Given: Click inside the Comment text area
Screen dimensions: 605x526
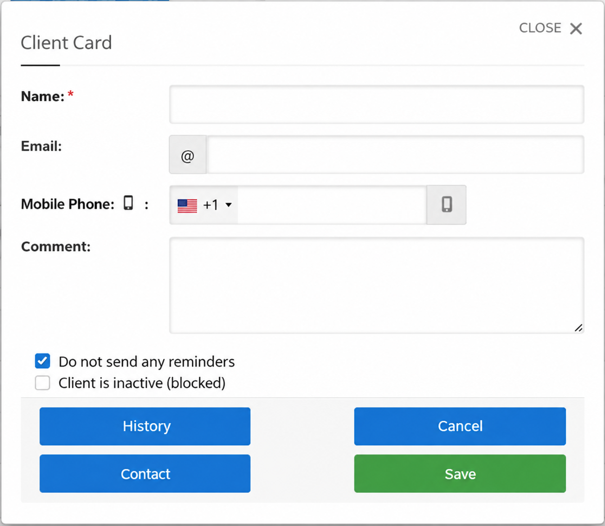Looking at the screenshot, I should (377, 285).
